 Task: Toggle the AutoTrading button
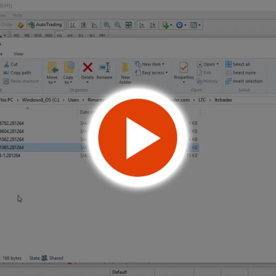pos(45,25)
